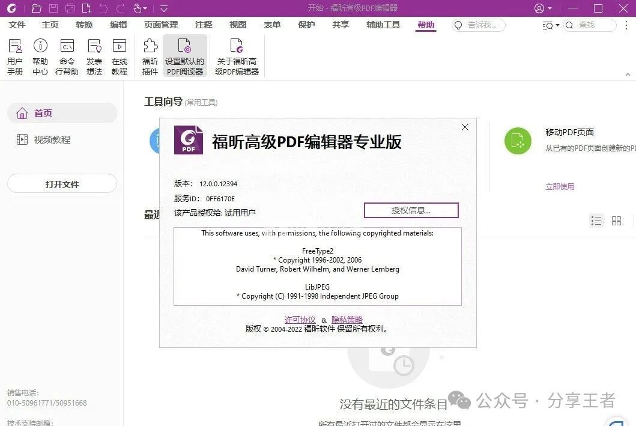Screen dimensions: 636x426
Task: Open the touch mode dropdown arrow
Action: (145, 9)
